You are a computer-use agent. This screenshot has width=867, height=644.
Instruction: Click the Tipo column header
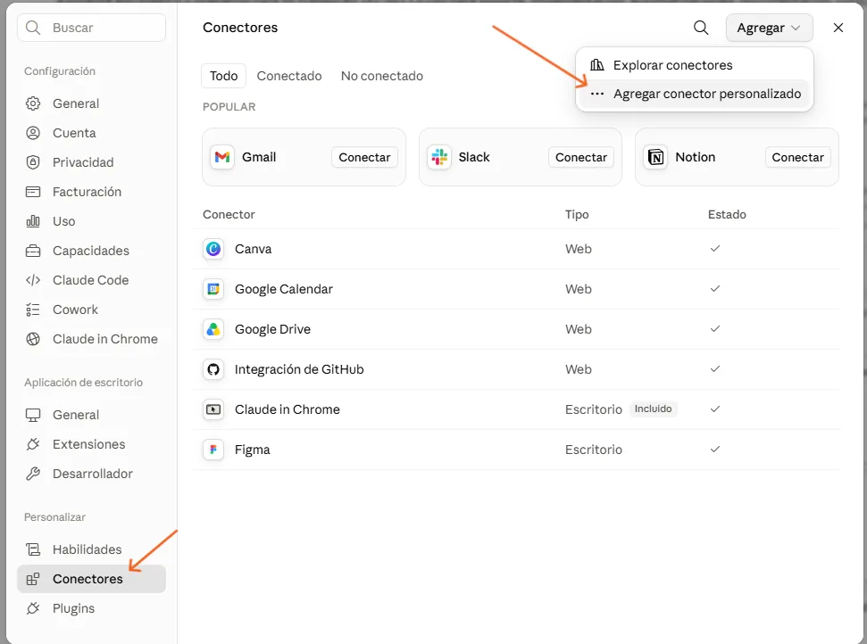[577, 214]
